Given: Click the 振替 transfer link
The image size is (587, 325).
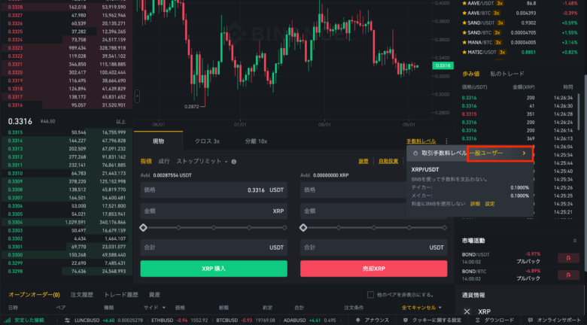Looking at the screenshot, I should click(363, 162).
